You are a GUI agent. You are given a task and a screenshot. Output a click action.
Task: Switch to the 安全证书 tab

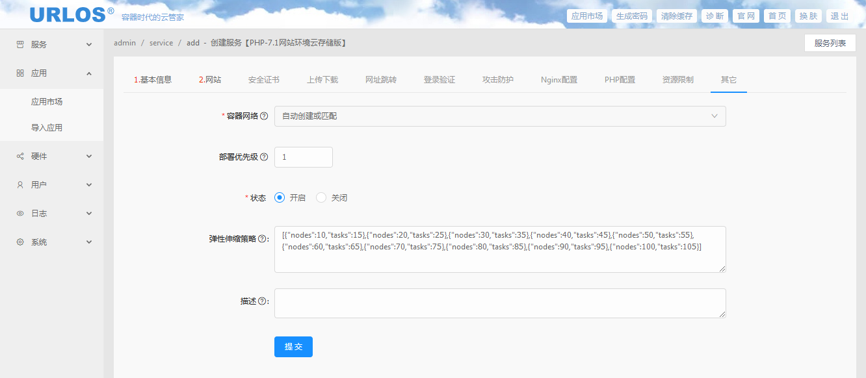click(263, 80)
